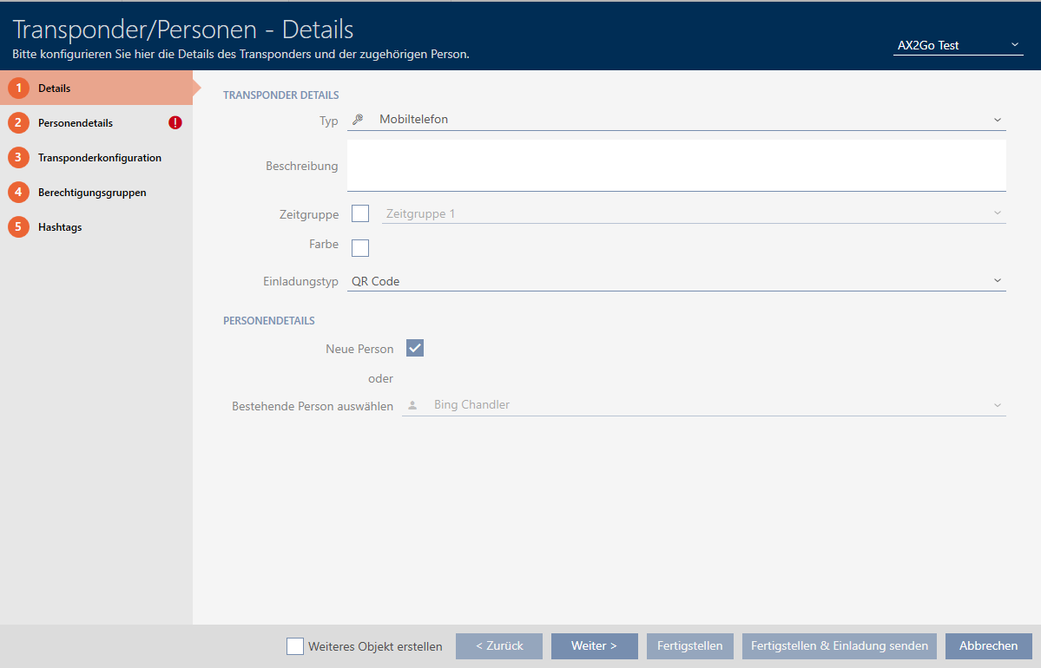Viewport: 1041px width, 668px height.
Task: Enable the Zeitgruppe checkbox
Action: (x=360, y=213)
